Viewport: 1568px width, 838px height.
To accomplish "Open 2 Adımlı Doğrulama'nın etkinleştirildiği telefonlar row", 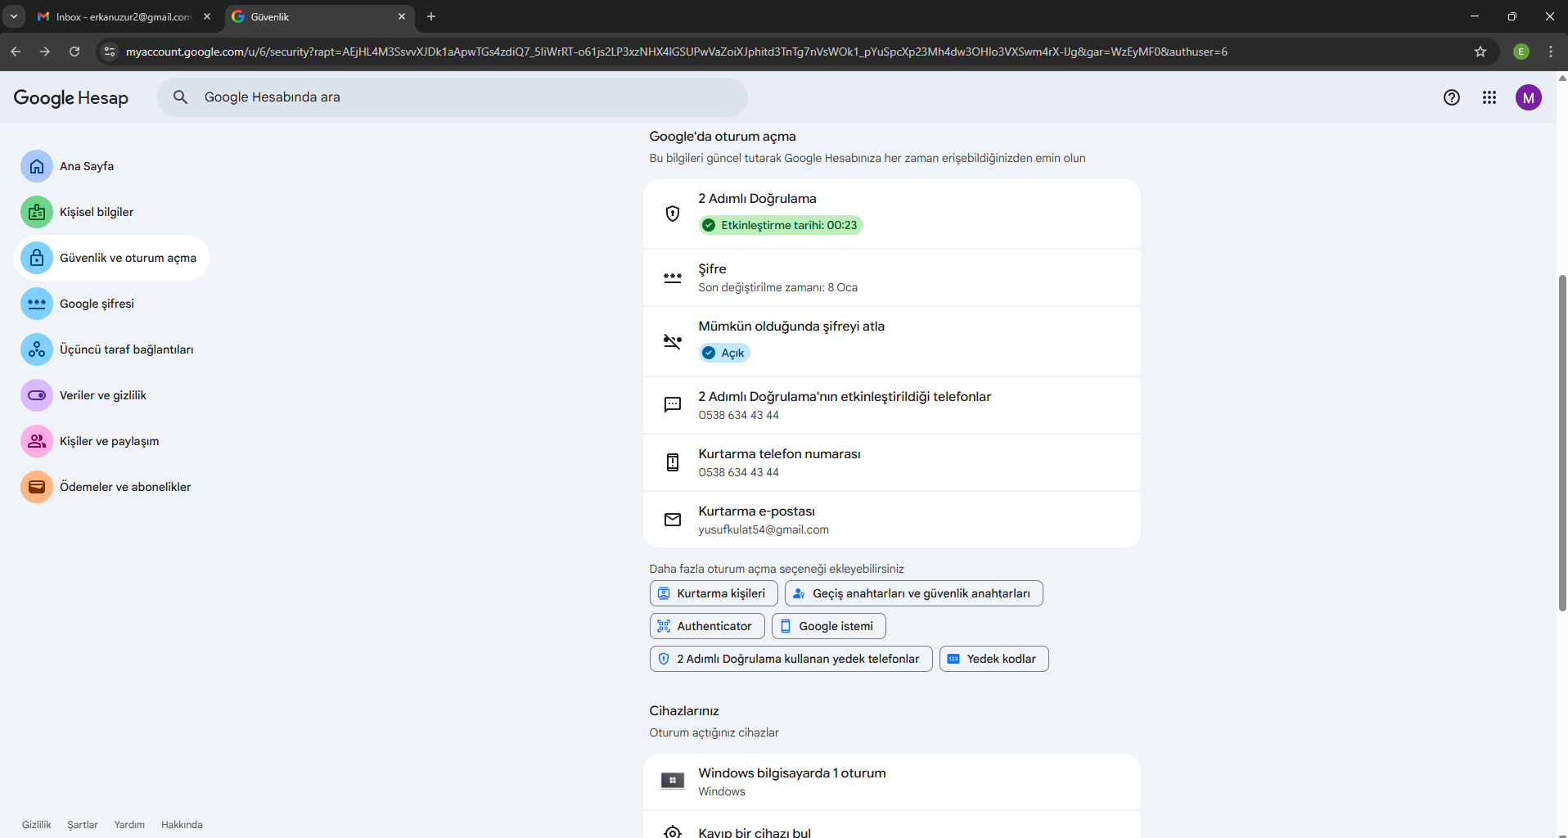I will (x=892, y=405).
